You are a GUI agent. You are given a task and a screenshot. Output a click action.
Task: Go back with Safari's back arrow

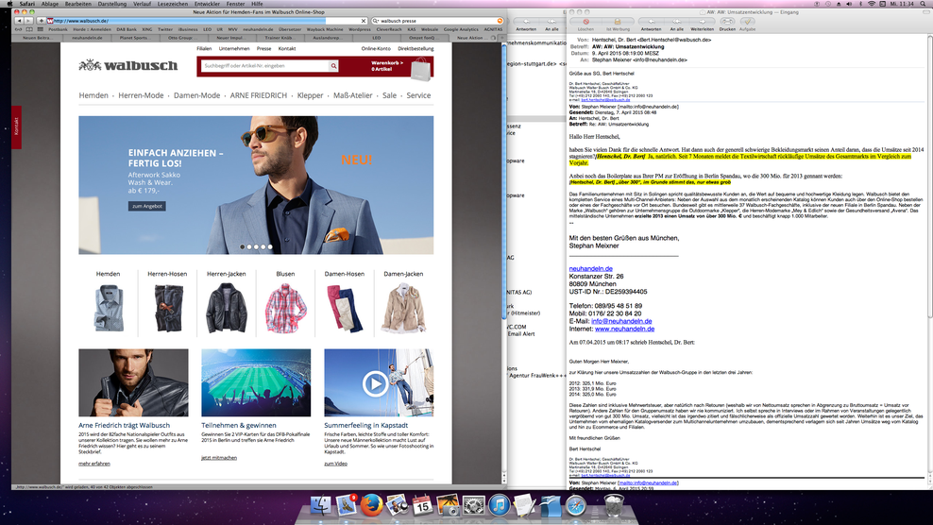point(19,21)
